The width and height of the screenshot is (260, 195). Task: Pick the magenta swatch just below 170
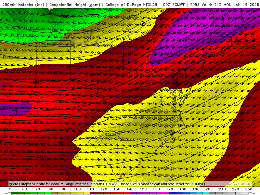click(x=166, y=193)
